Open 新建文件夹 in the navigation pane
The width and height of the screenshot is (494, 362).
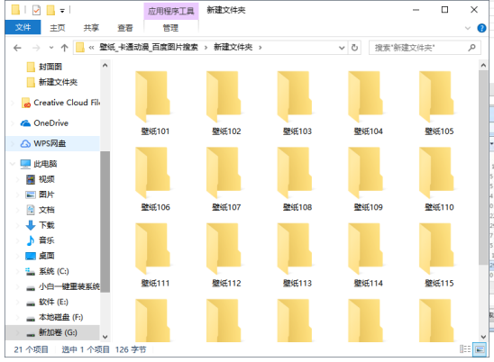pos(58,82)
